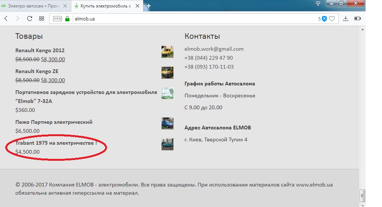Open the Renault Kengo ZE product link
382x207 pixels.
[37, 71]
